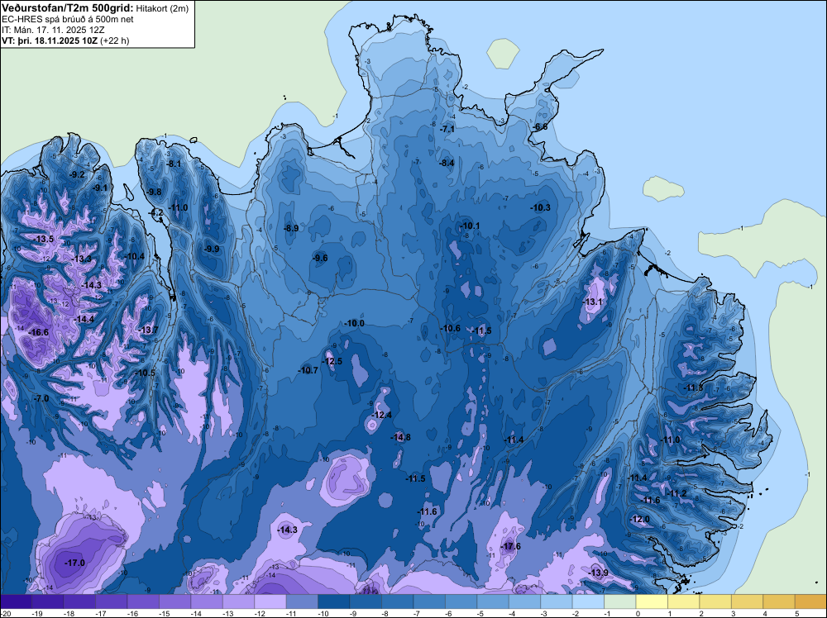Click the legend scale label 0
827x618 pixels.
[x=638, y=613]
